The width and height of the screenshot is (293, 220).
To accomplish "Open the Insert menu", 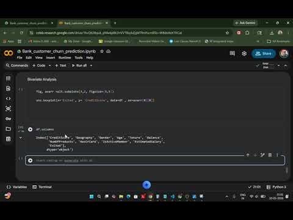I will (x=51, y=57).
